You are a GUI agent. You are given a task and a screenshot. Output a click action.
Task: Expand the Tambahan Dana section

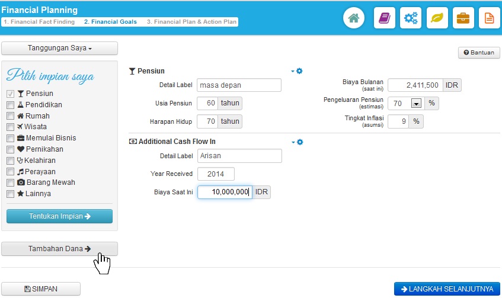pos(60,249)
